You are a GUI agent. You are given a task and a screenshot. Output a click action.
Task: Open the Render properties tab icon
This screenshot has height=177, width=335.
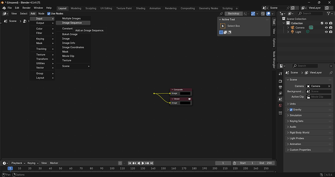click(x=280, y=81)
